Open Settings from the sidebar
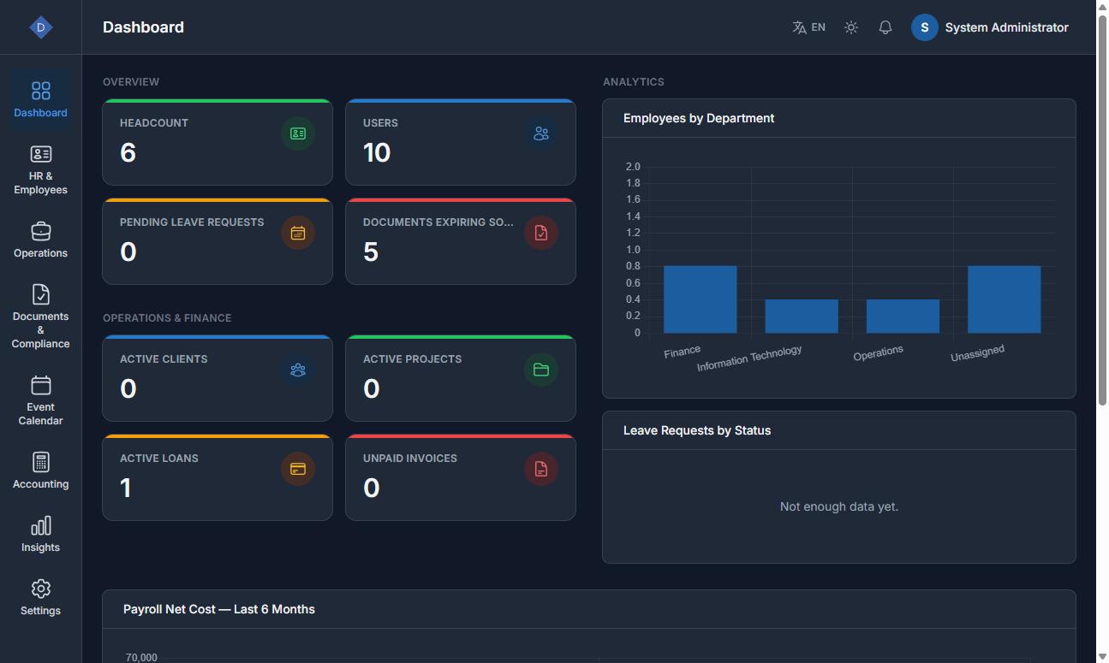The width and height of the screenshot is (1109, 663). (x=40, y=597)
